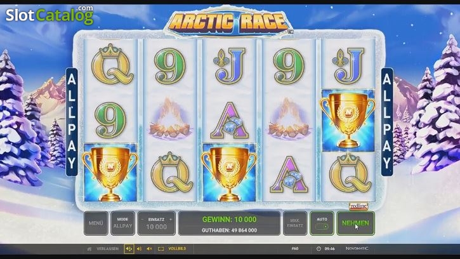Image resolution: width=460 pixels, height=259 pixels.
Task: Click the VOLLBILD label
Action: (x=177, y=249)
